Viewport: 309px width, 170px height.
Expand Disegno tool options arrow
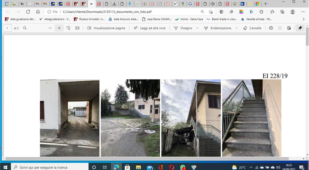(x=197, y=28)
